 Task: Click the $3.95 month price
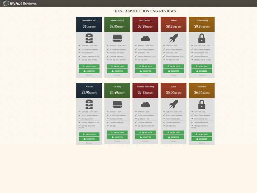tap(89, 93)
